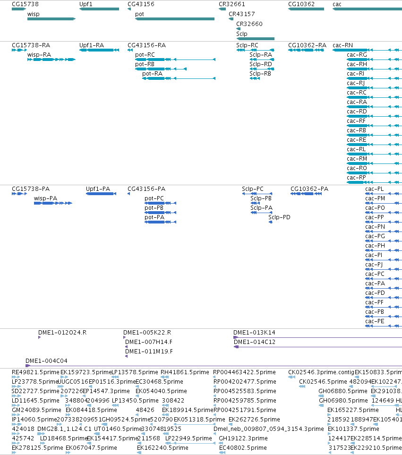The image size is (402, 455).
Task: Click the Sclp-PC protein label
Action: click(x=253, y=189)
